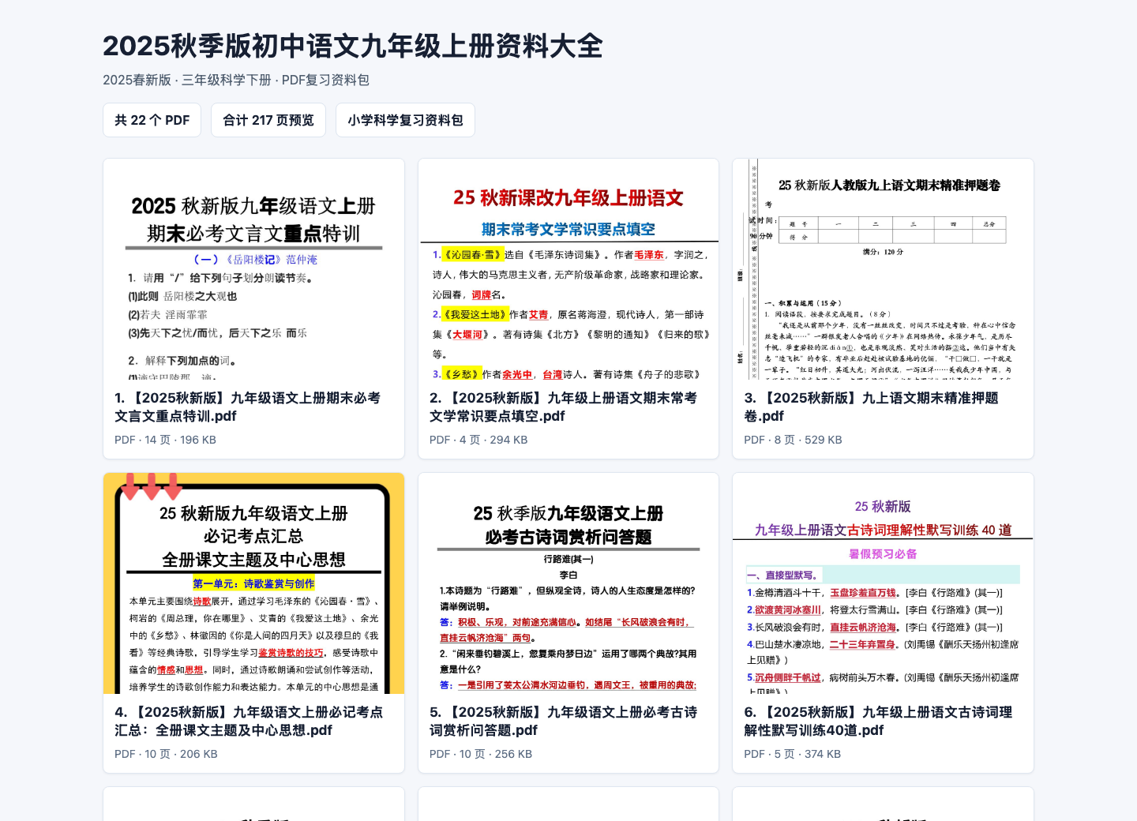
Task: Click the '小学科学复习资料包' badge
Action: tap(405, 120)
